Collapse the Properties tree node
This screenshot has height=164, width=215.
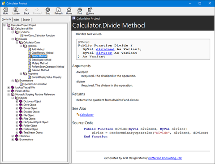point(21,73)
